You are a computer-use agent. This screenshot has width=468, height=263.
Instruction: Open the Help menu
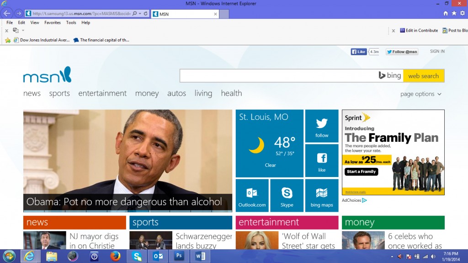(85, 22)
